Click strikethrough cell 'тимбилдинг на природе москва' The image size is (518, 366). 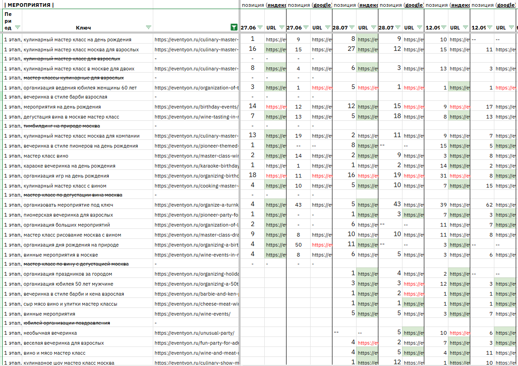(61, 126)
